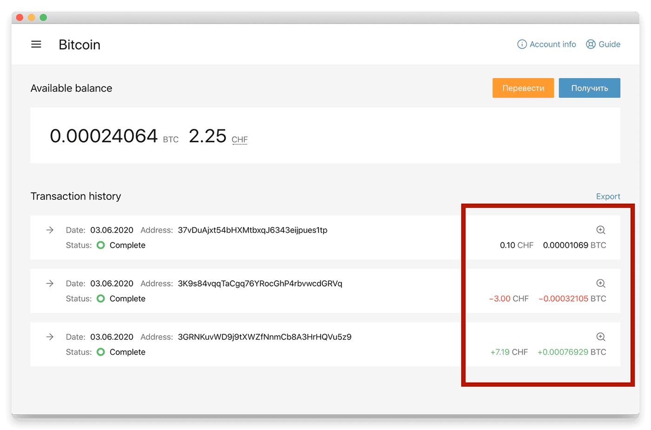
Task: Click green status circle of 37vDuAjxt54b transaction
Action: (x=100, y=245)
